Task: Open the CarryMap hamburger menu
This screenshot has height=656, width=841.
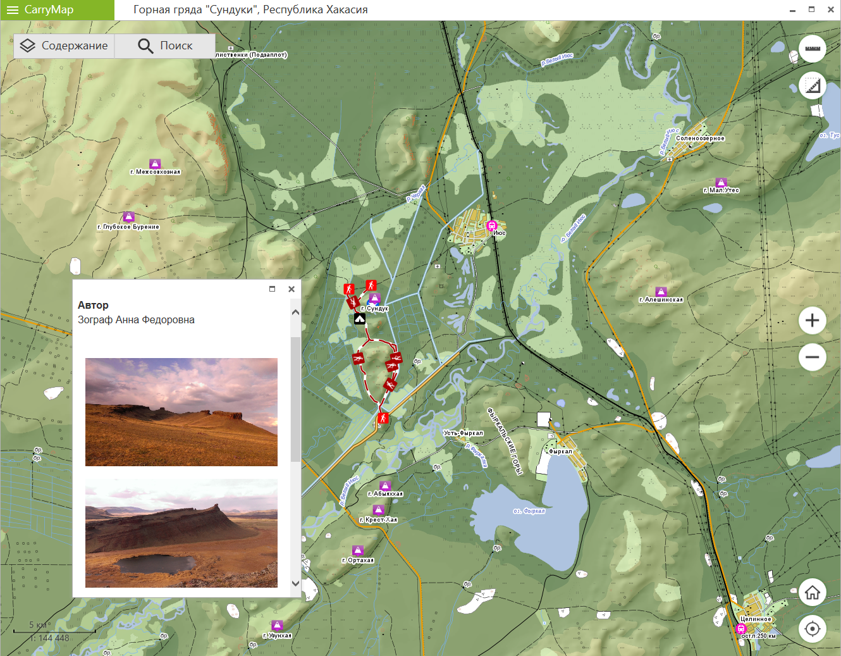Action: tap(13, 10)
